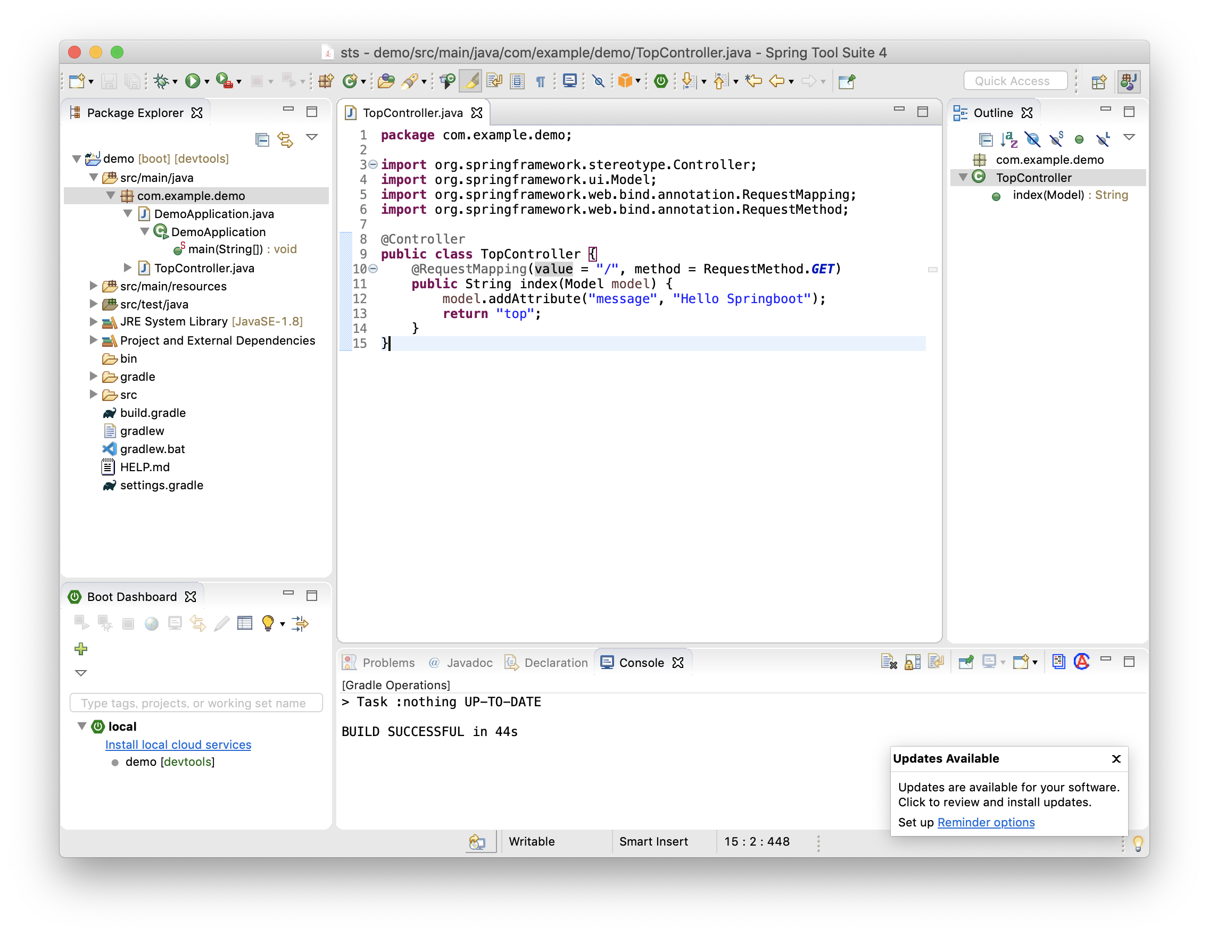The image size is (1209, 936).
Task: Toggle Link with Editor in Package Explorer
Action: click(x=285, y=139)
